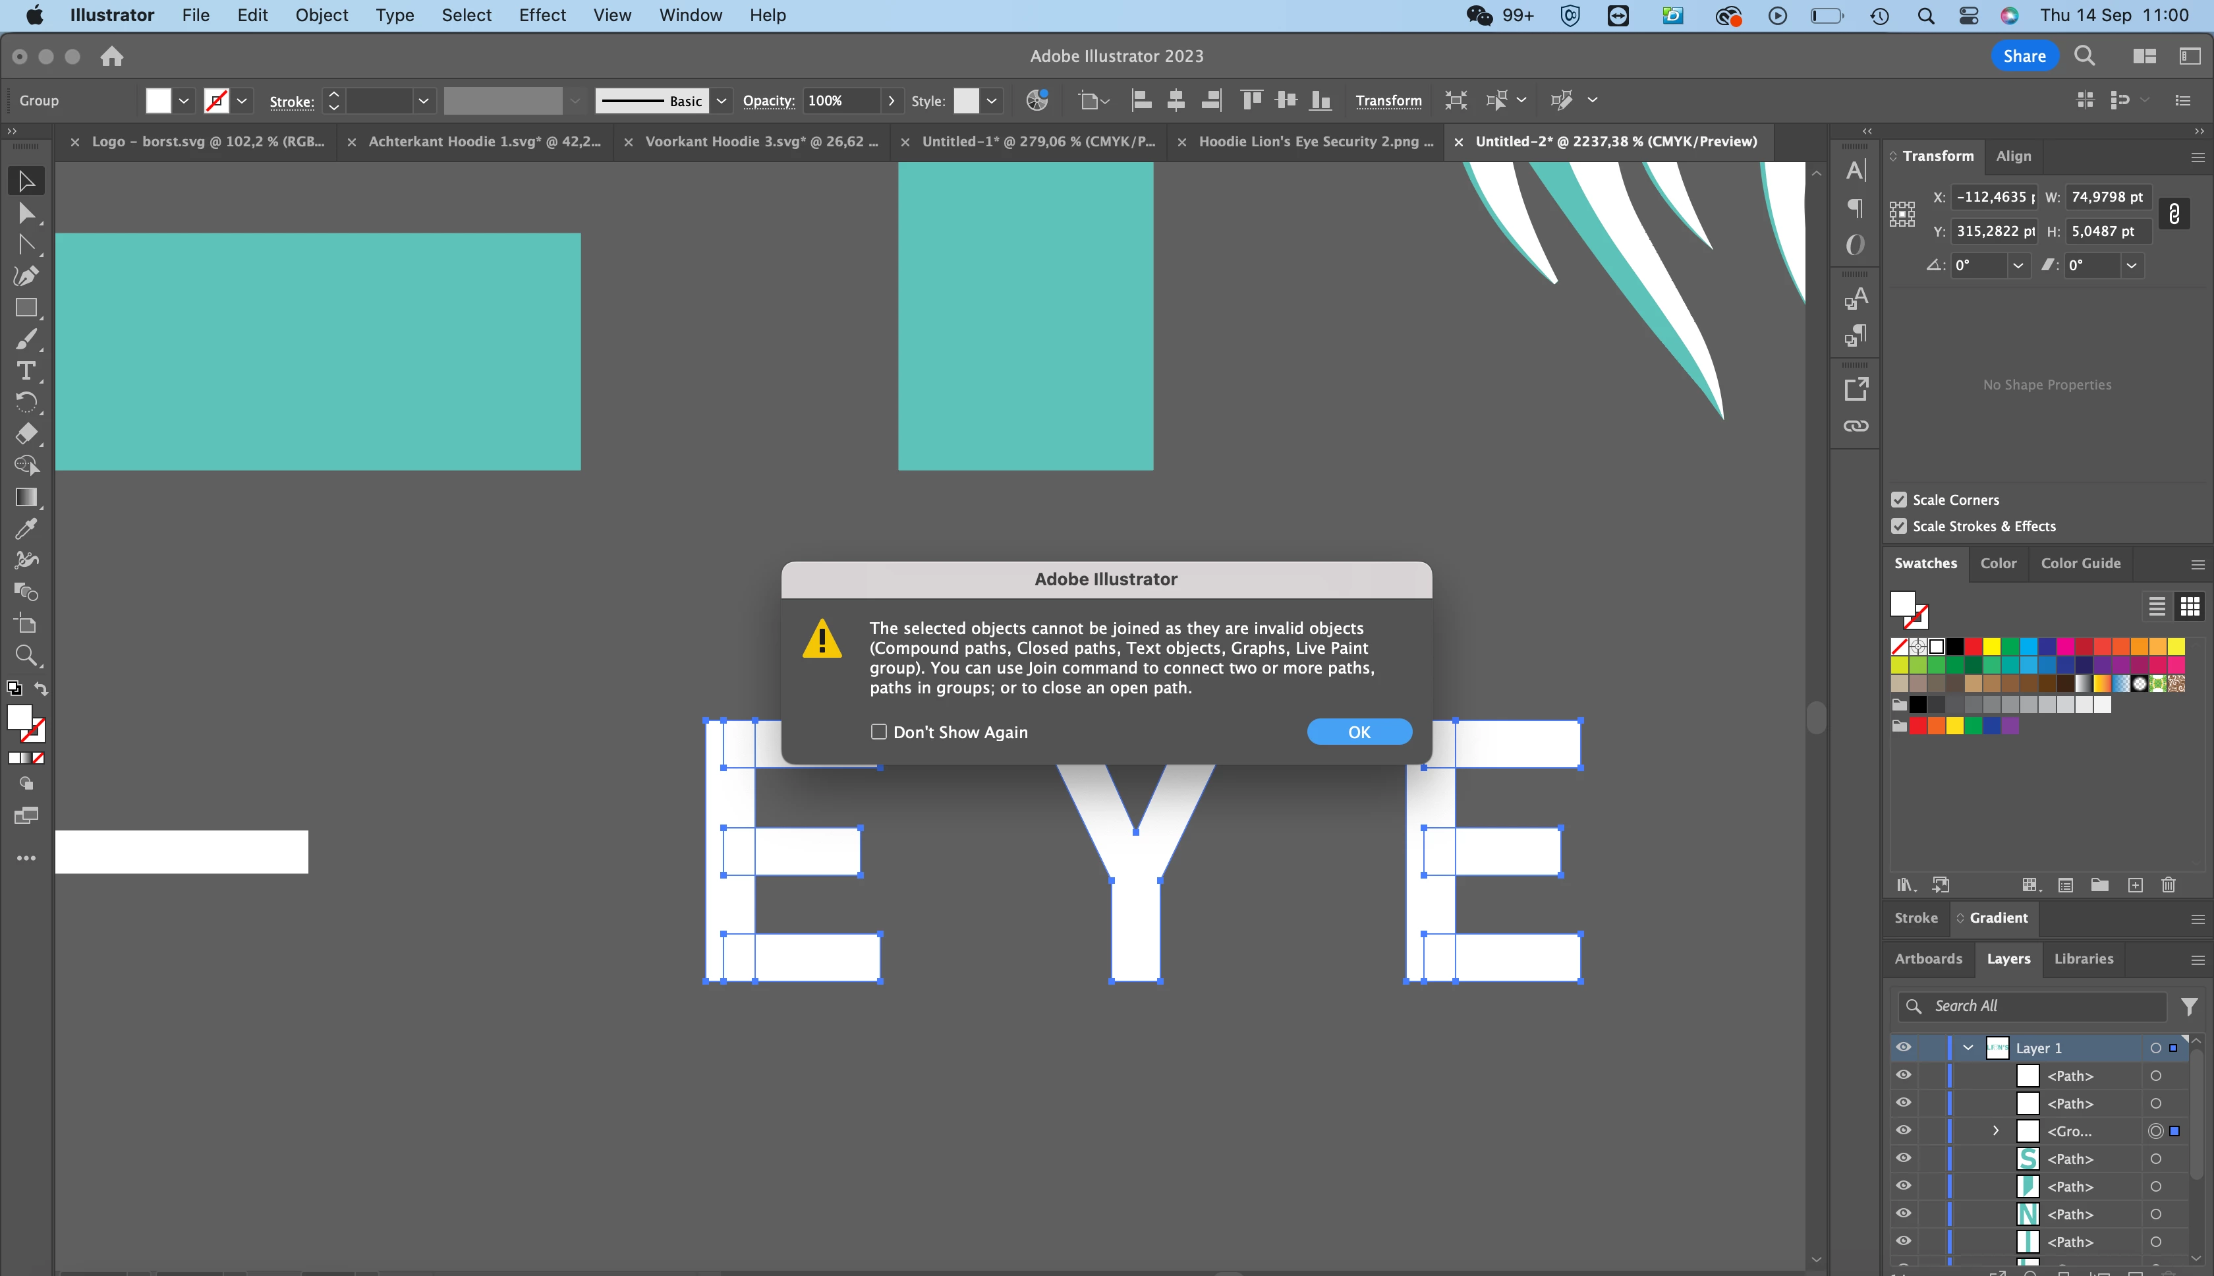The image size is (2214, 1276).
Task: Select the Pen tool
Action: point(26,276)
